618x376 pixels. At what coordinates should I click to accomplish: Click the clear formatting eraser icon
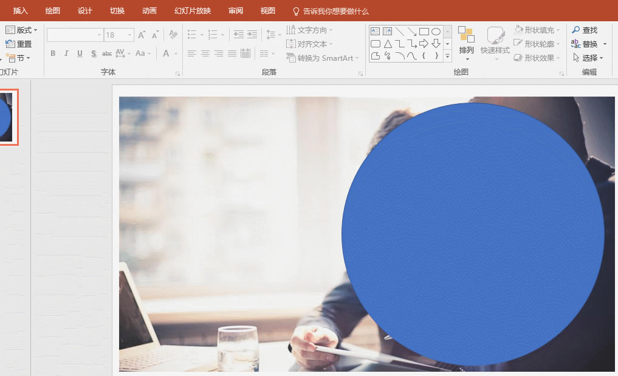[173, 34]
